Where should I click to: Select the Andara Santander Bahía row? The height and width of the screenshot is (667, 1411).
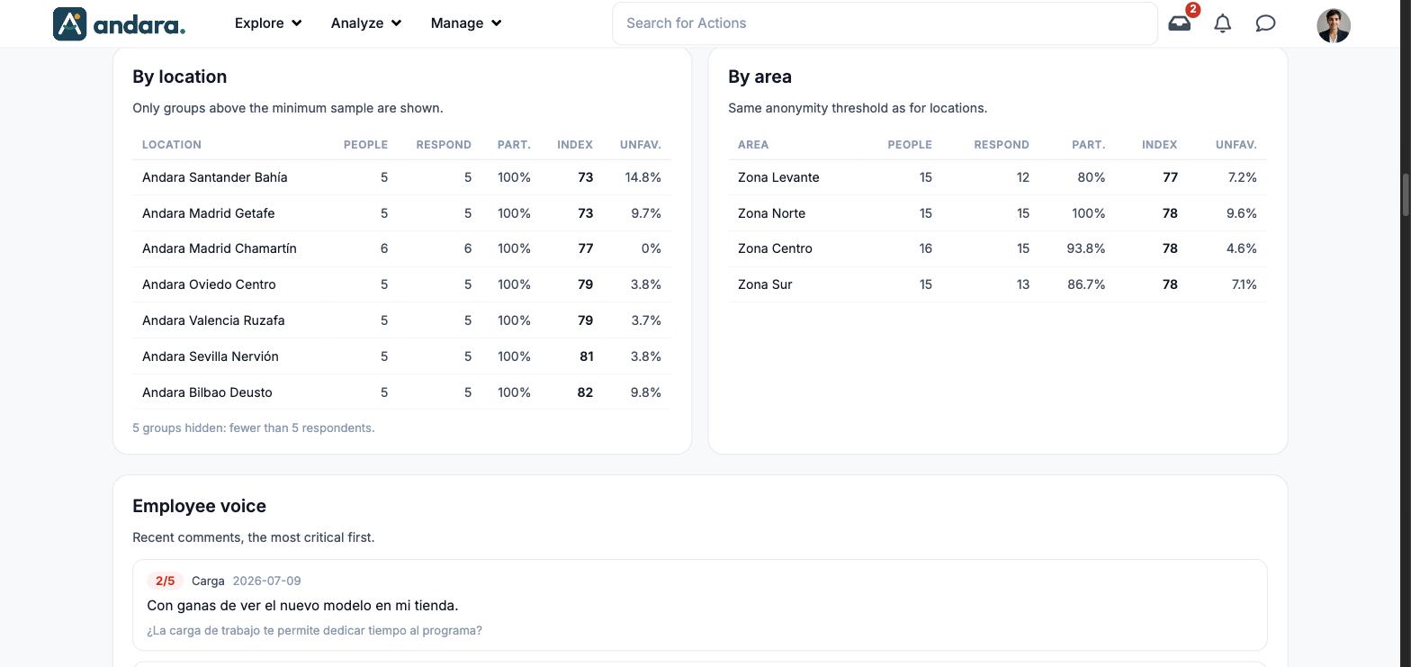(401, 177)
